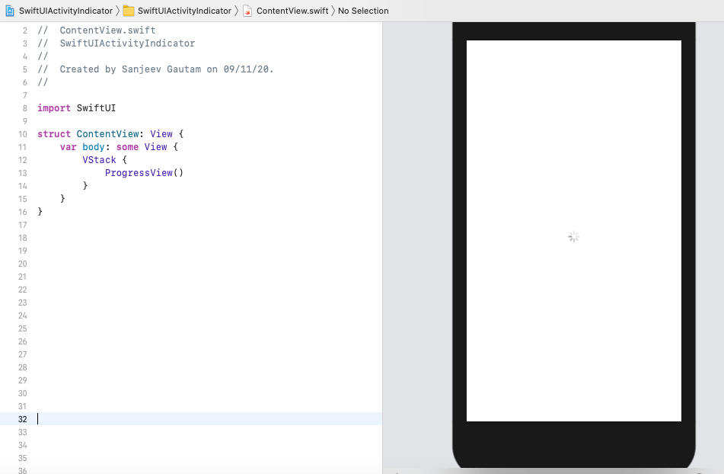Click line number 10 in gutter
This screenshot has width=724, height=474.
[x=23, y=134]
